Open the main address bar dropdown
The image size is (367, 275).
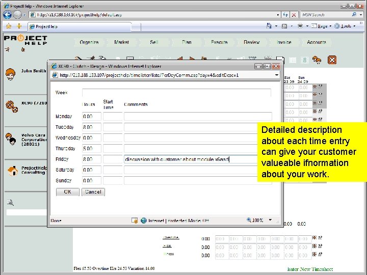(x=278, y=15)
